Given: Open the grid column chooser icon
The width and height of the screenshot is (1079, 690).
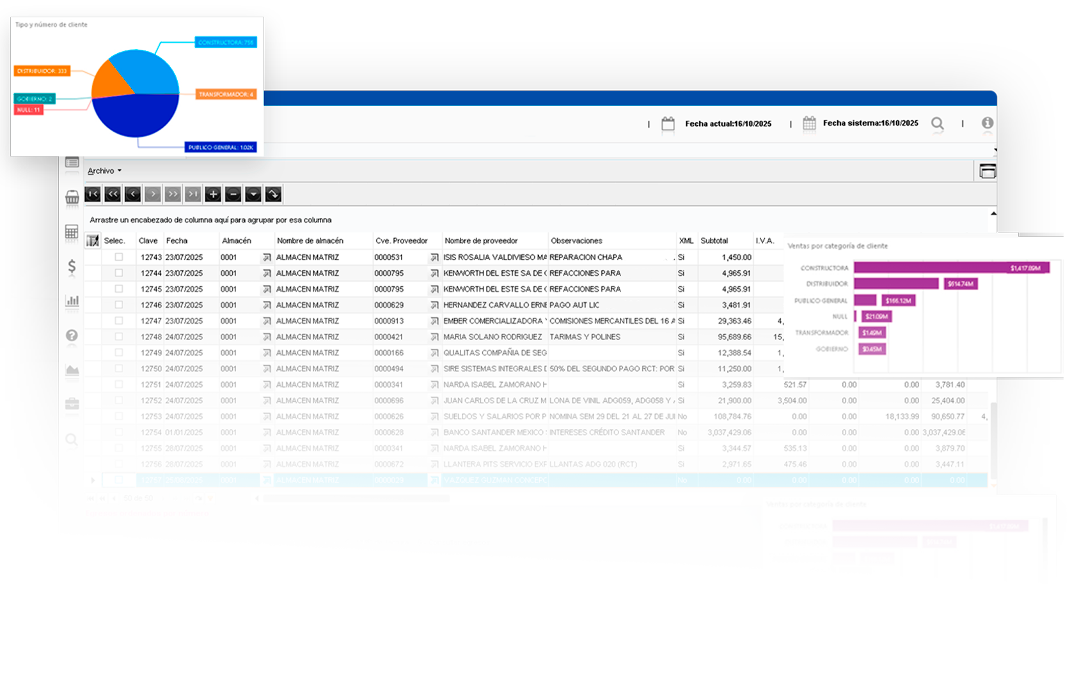Looking at the screenshot, I should coord(93,241).
